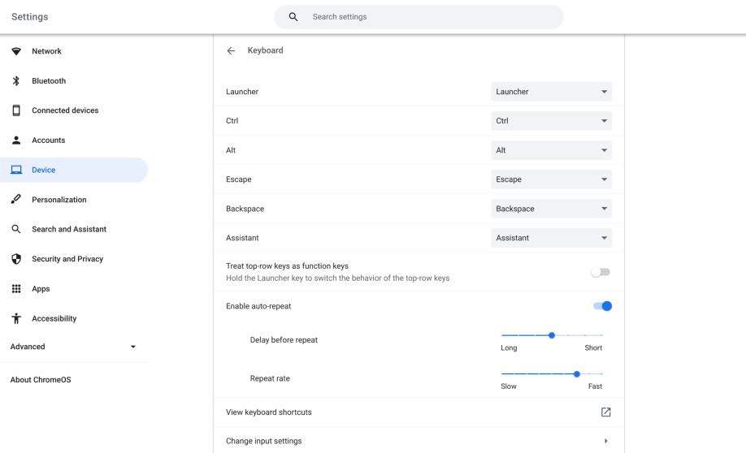Viewport: 746px width, 453px height.
Task: Click the Slow end of Repeat rate track
Action: [x=503, y=374]
